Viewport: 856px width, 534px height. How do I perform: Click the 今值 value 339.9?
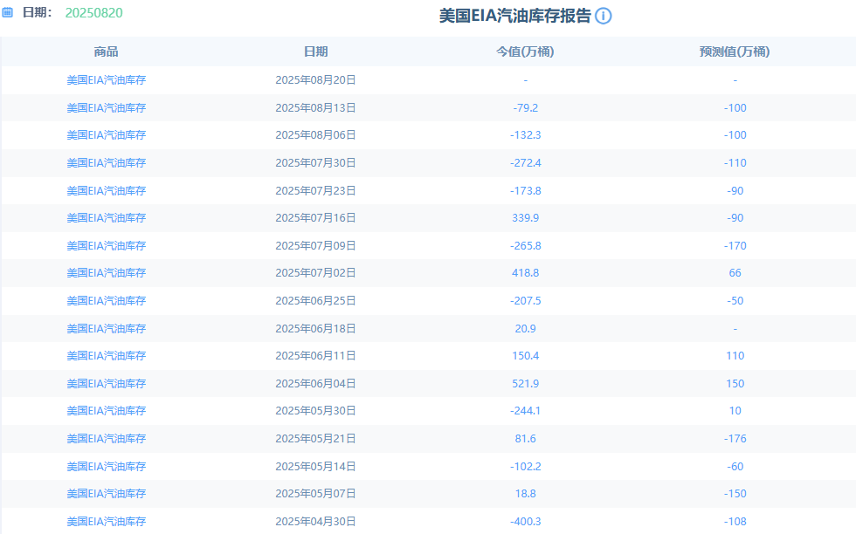[x=526, y=218]
